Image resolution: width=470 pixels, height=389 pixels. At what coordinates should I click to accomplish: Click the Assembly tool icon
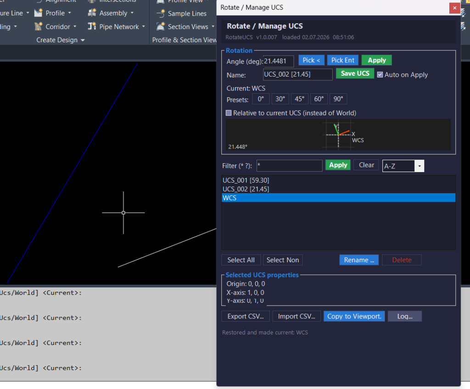click(92, 13)
